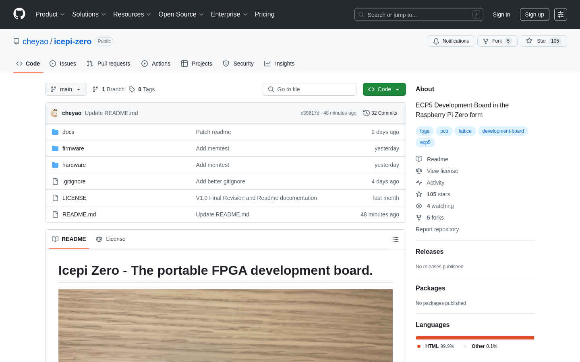The width and height of the screenshot is (580, 362).
Task: Open the GitHub home logo
Action: tap(19, 14)
